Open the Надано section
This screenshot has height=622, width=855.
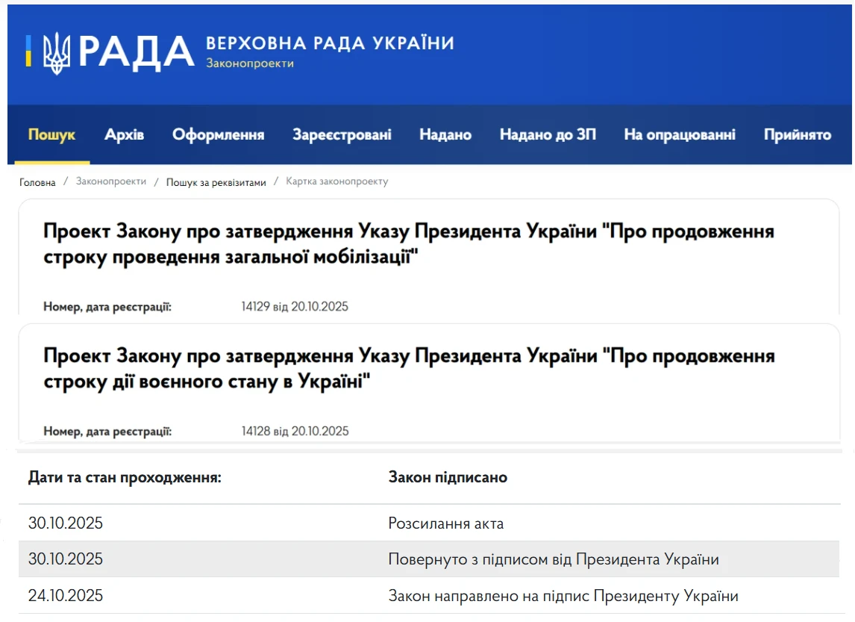tap(444, 134)
